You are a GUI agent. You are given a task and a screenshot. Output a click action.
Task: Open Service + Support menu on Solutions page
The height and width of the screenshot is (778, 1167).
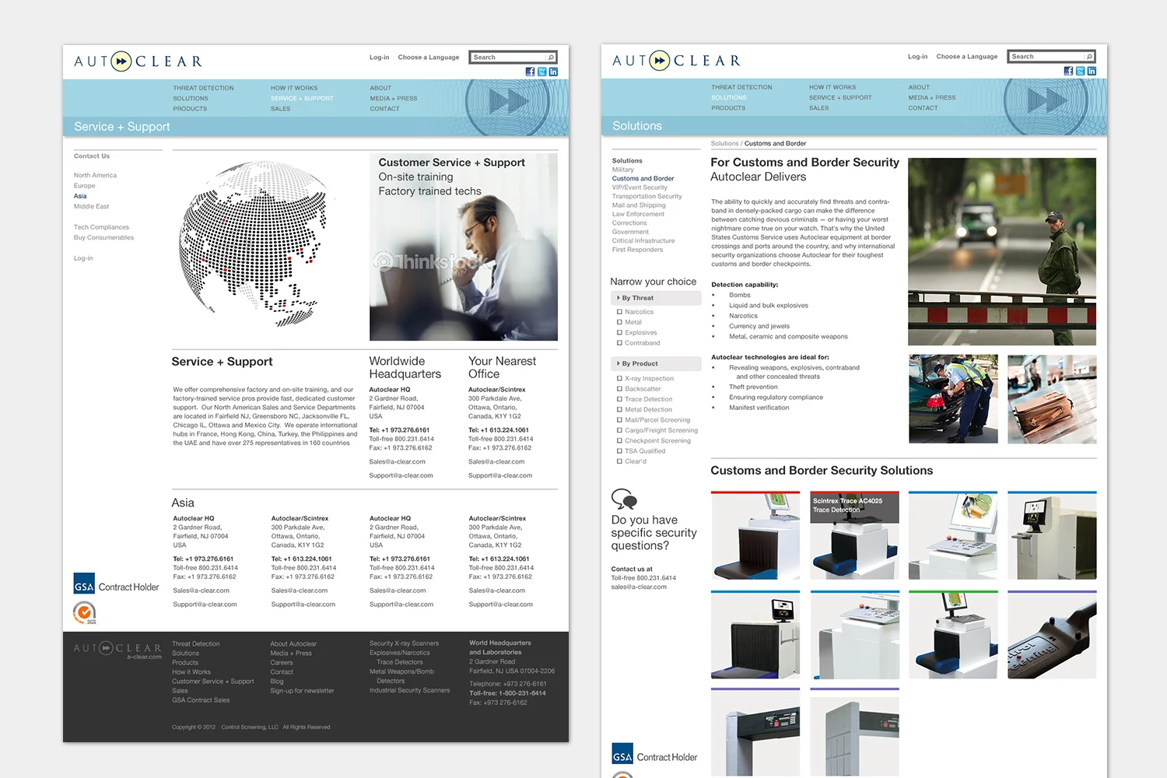point(840,98)
